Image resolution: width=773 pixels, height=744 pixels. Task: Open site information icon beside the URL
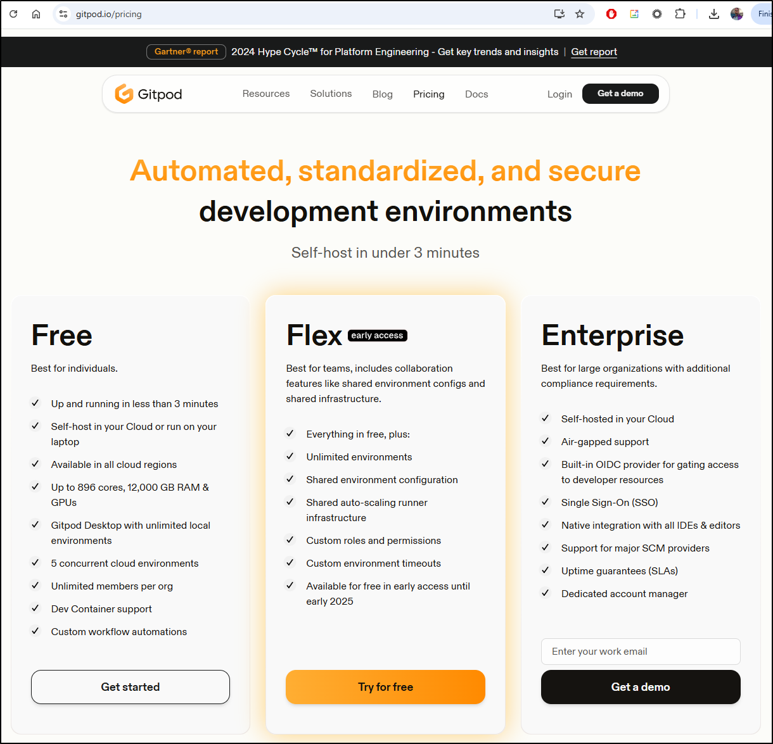(63, 14)
